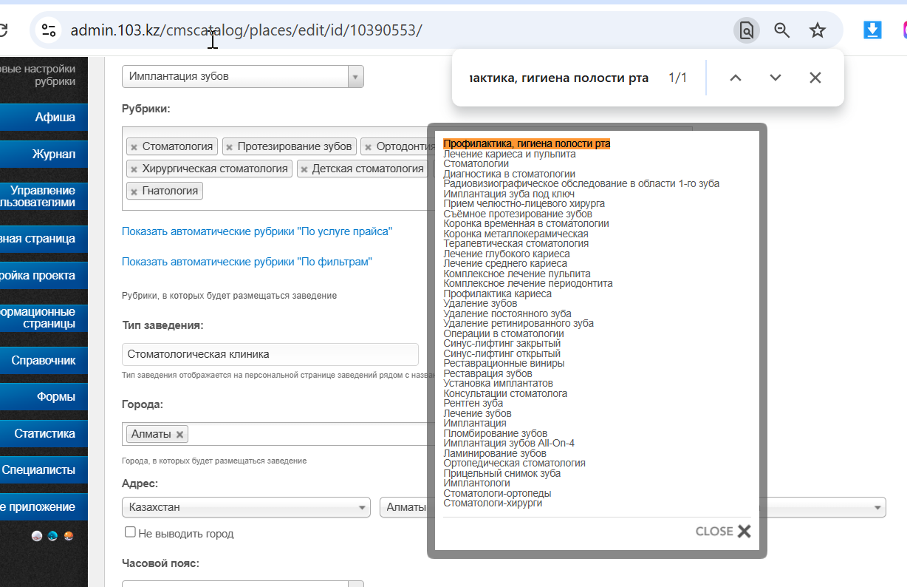This screenshot has height=587, width=907.
Task: Close the find bar
Action: pos(815,78)
